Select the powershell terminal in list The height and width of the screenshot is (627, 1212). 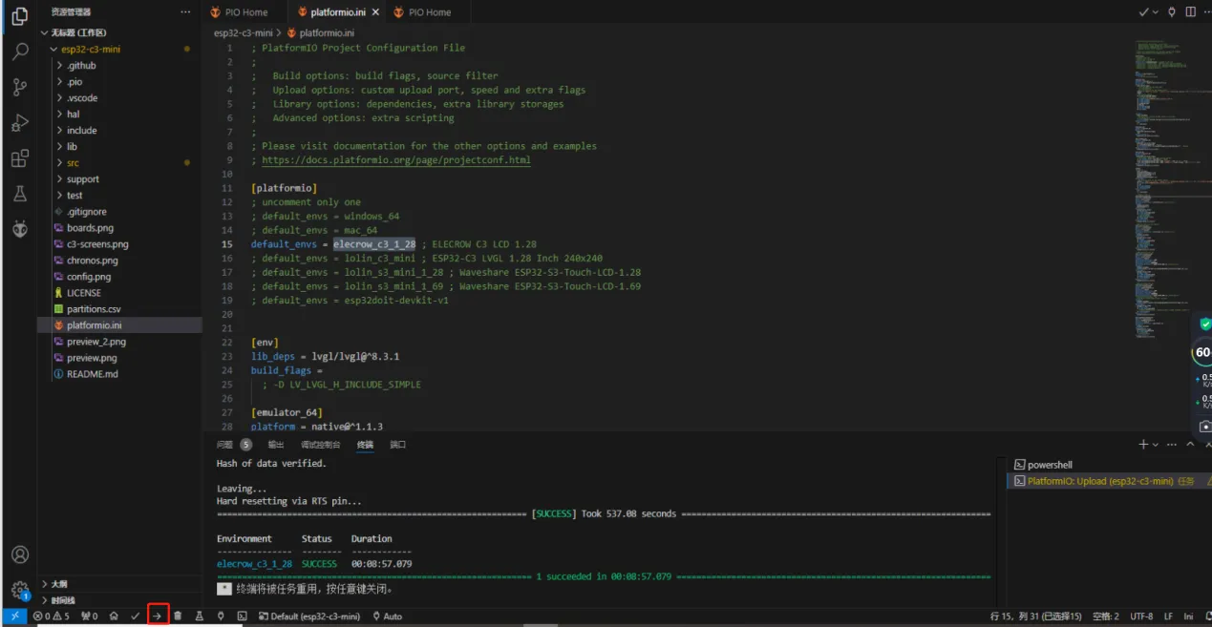(x=1050, y=465)
